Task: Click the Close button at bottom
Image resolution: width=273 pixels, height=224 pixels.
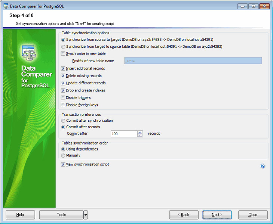Action: tap(253, 215)
